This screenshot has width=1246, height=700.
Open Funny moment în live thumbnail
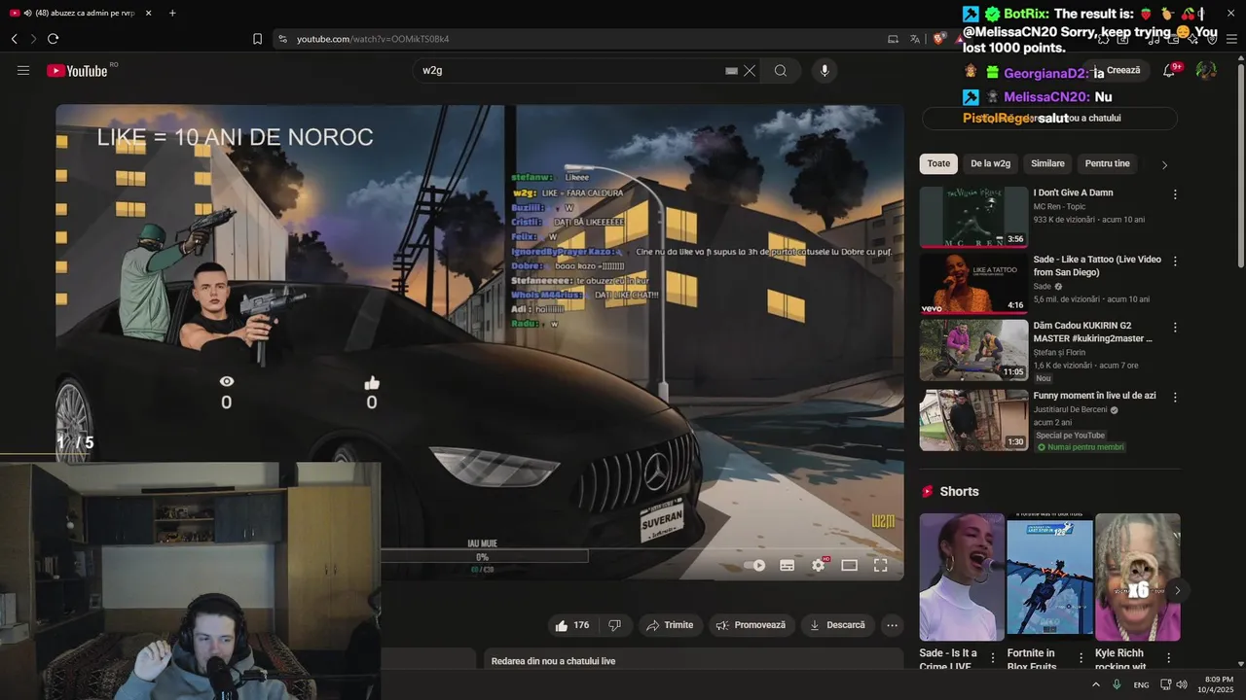tap(973, 420)
